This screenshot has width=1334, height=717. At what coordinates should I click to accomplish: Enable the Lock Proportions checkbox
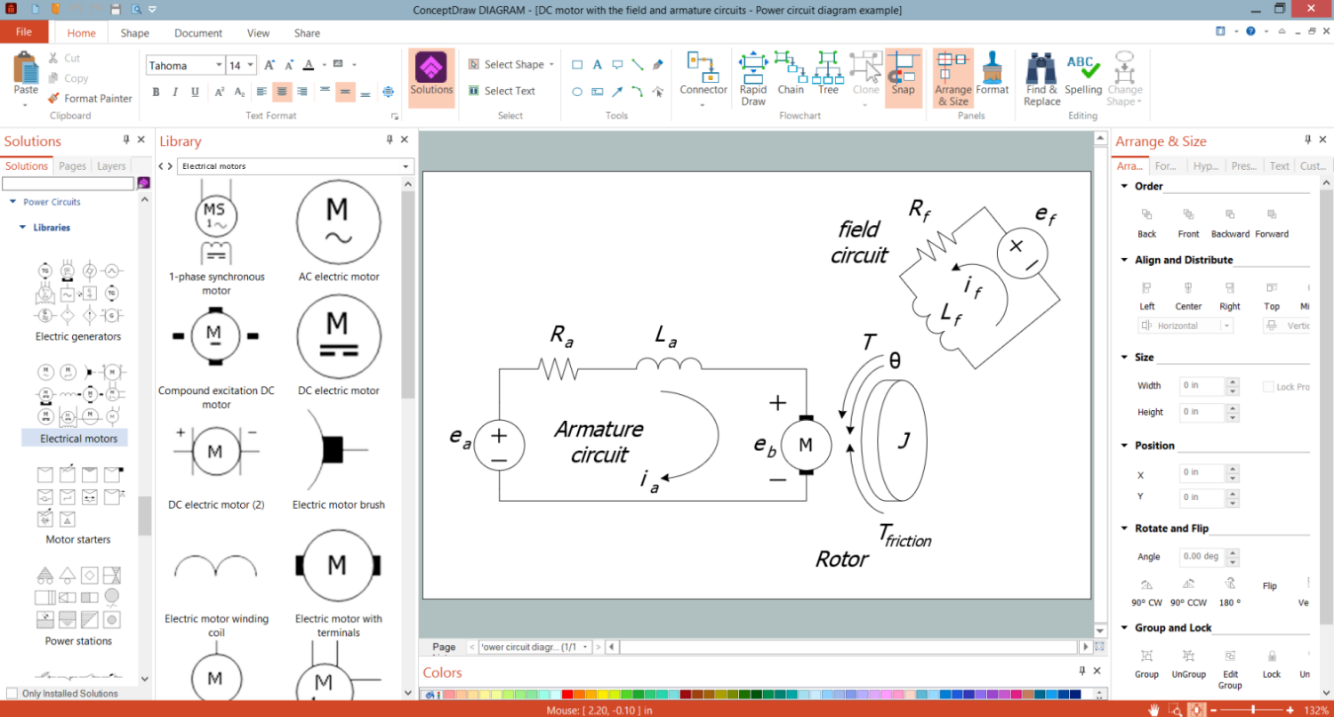click(1269, 387)
